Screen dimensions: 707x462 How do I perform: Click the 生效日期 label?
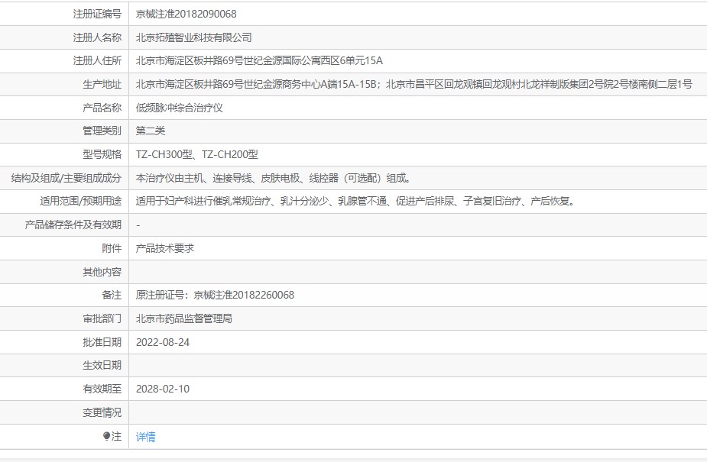click(x=102, y=365)
